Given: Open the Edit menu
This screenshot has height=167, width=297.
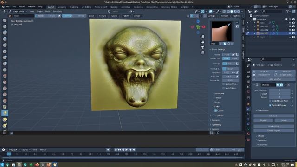Looking at the screenshot, I should click(x=14, y=7).
